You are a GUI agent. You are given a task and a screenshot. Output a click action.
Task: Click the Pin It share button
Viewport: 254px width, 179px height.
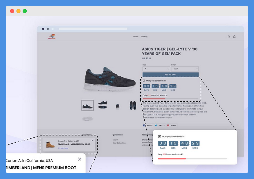(172, 125)
